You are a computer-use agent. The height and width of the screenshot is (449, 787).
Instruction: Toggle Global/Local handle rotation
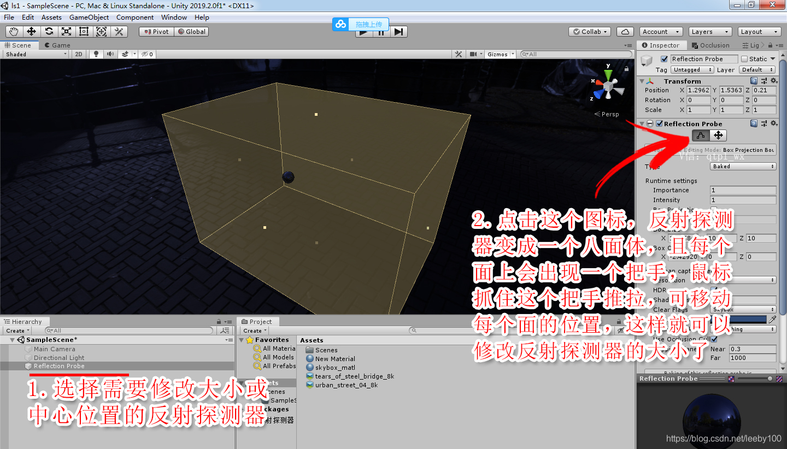point(191,32)
